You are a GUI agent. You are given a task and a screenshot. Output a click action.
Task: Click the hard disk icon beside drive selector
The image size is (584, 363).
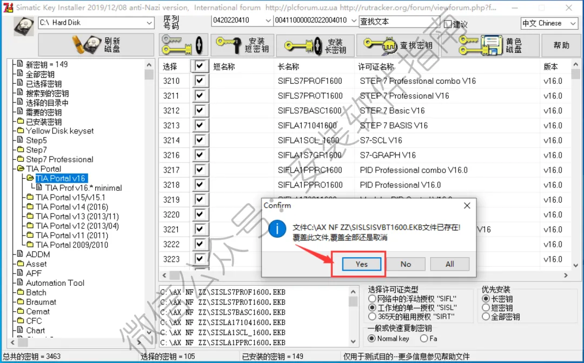pyautogui.click(x=23, y=26)
